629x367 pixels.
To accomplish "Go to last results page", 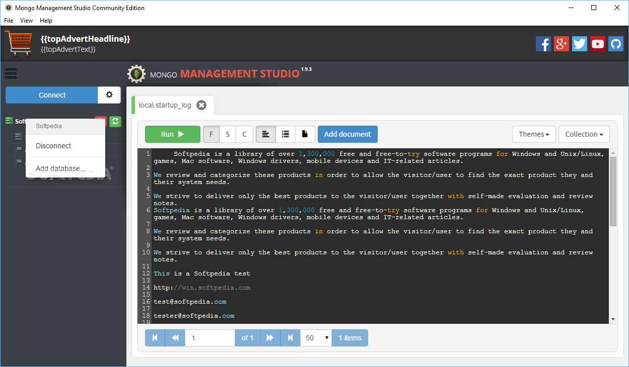I will 291,338.
